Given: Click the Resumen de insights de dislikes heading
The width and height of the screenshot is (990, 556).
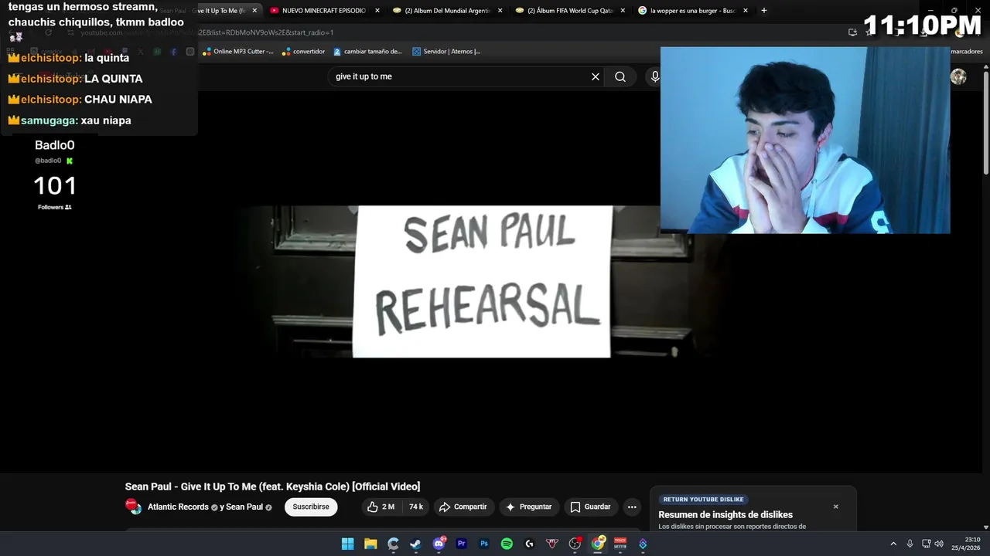Looking at the screenshot, I should [x=725, y=515].
